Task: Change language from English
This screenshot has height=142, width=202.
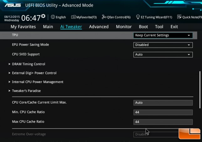Action: (x=58, y=17)
